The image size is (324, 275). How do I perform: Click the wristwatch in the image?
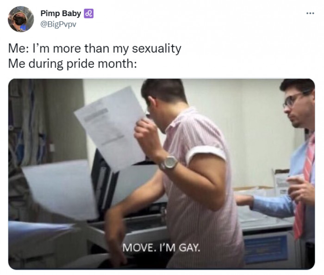(168, 163)
